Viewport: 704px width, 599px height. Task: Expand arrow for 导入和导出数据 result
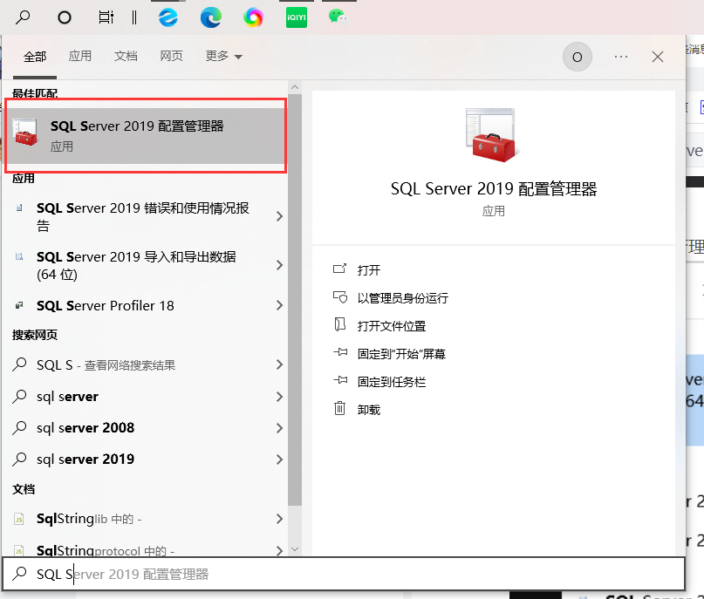tap(280, 265)
